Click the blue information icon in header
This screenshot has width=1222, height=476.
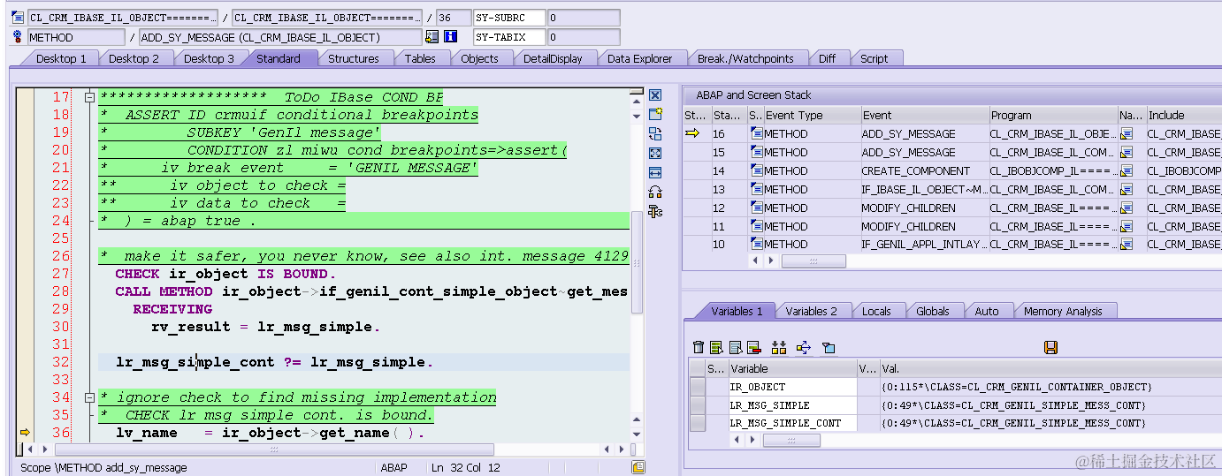(x=450, y=37)
